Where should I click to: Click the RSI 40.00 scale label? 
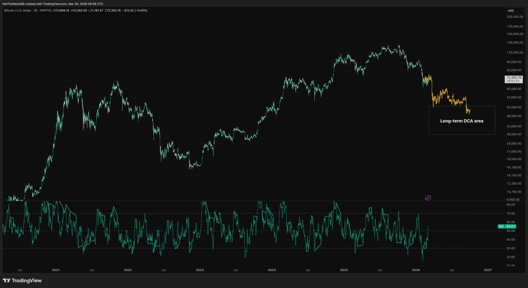coord(511,239)
